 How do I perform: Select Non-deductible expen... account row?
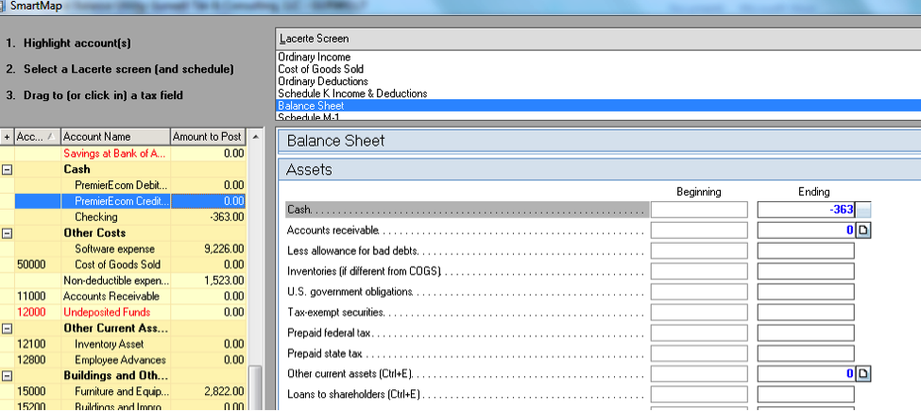pyautogui.click(x=123, y=281)
